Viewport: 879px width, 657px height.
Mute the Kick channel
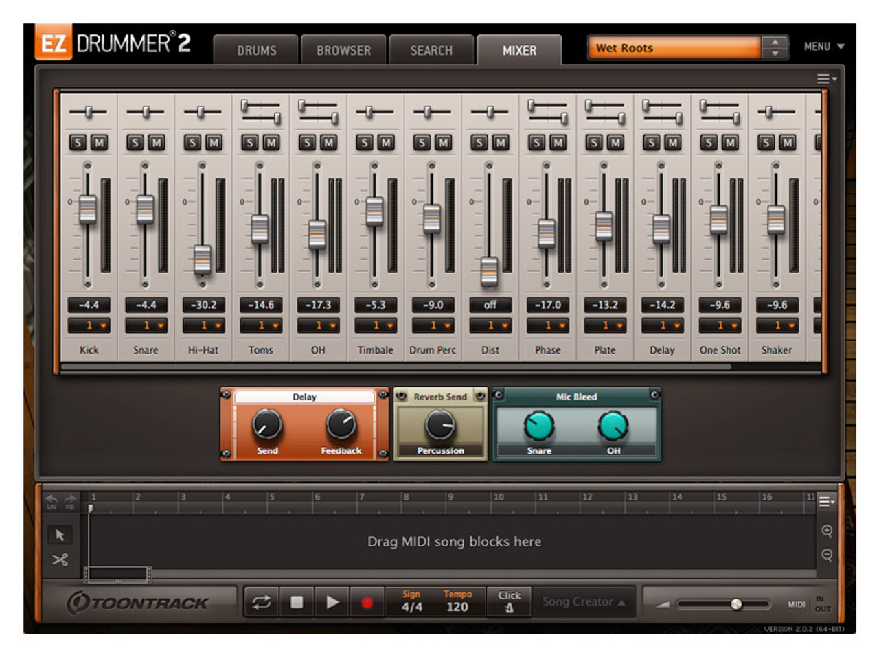100,143
